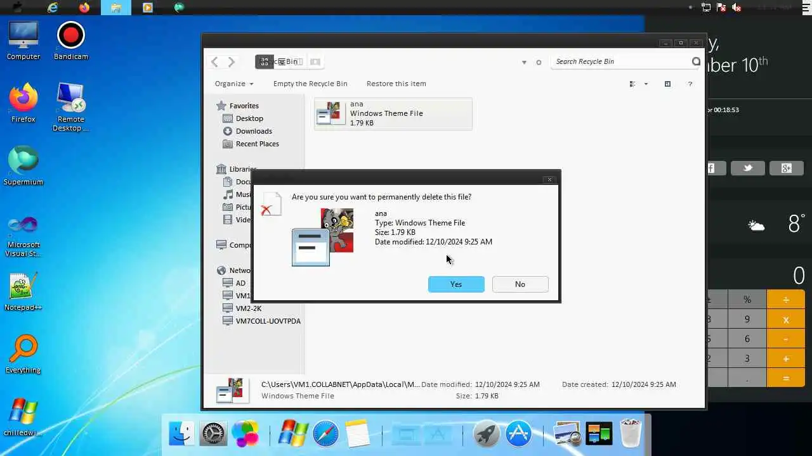Click Supermium icon in the top taskbar

(180, 8)
